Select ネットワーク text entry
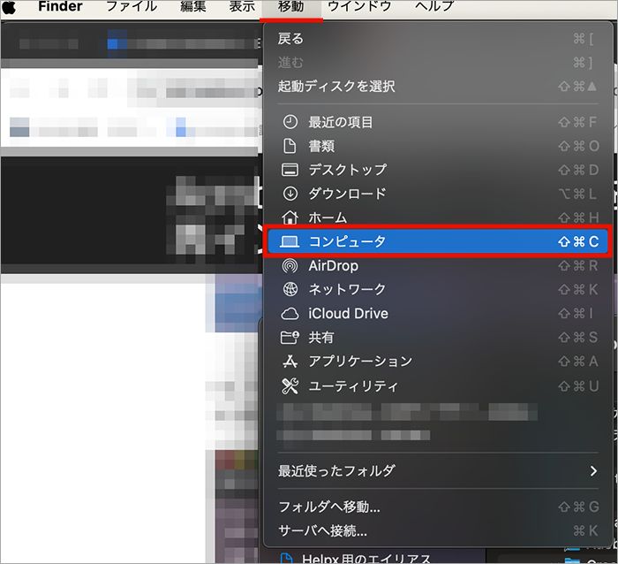The image size is (618, 564). [x=347, y=289]
